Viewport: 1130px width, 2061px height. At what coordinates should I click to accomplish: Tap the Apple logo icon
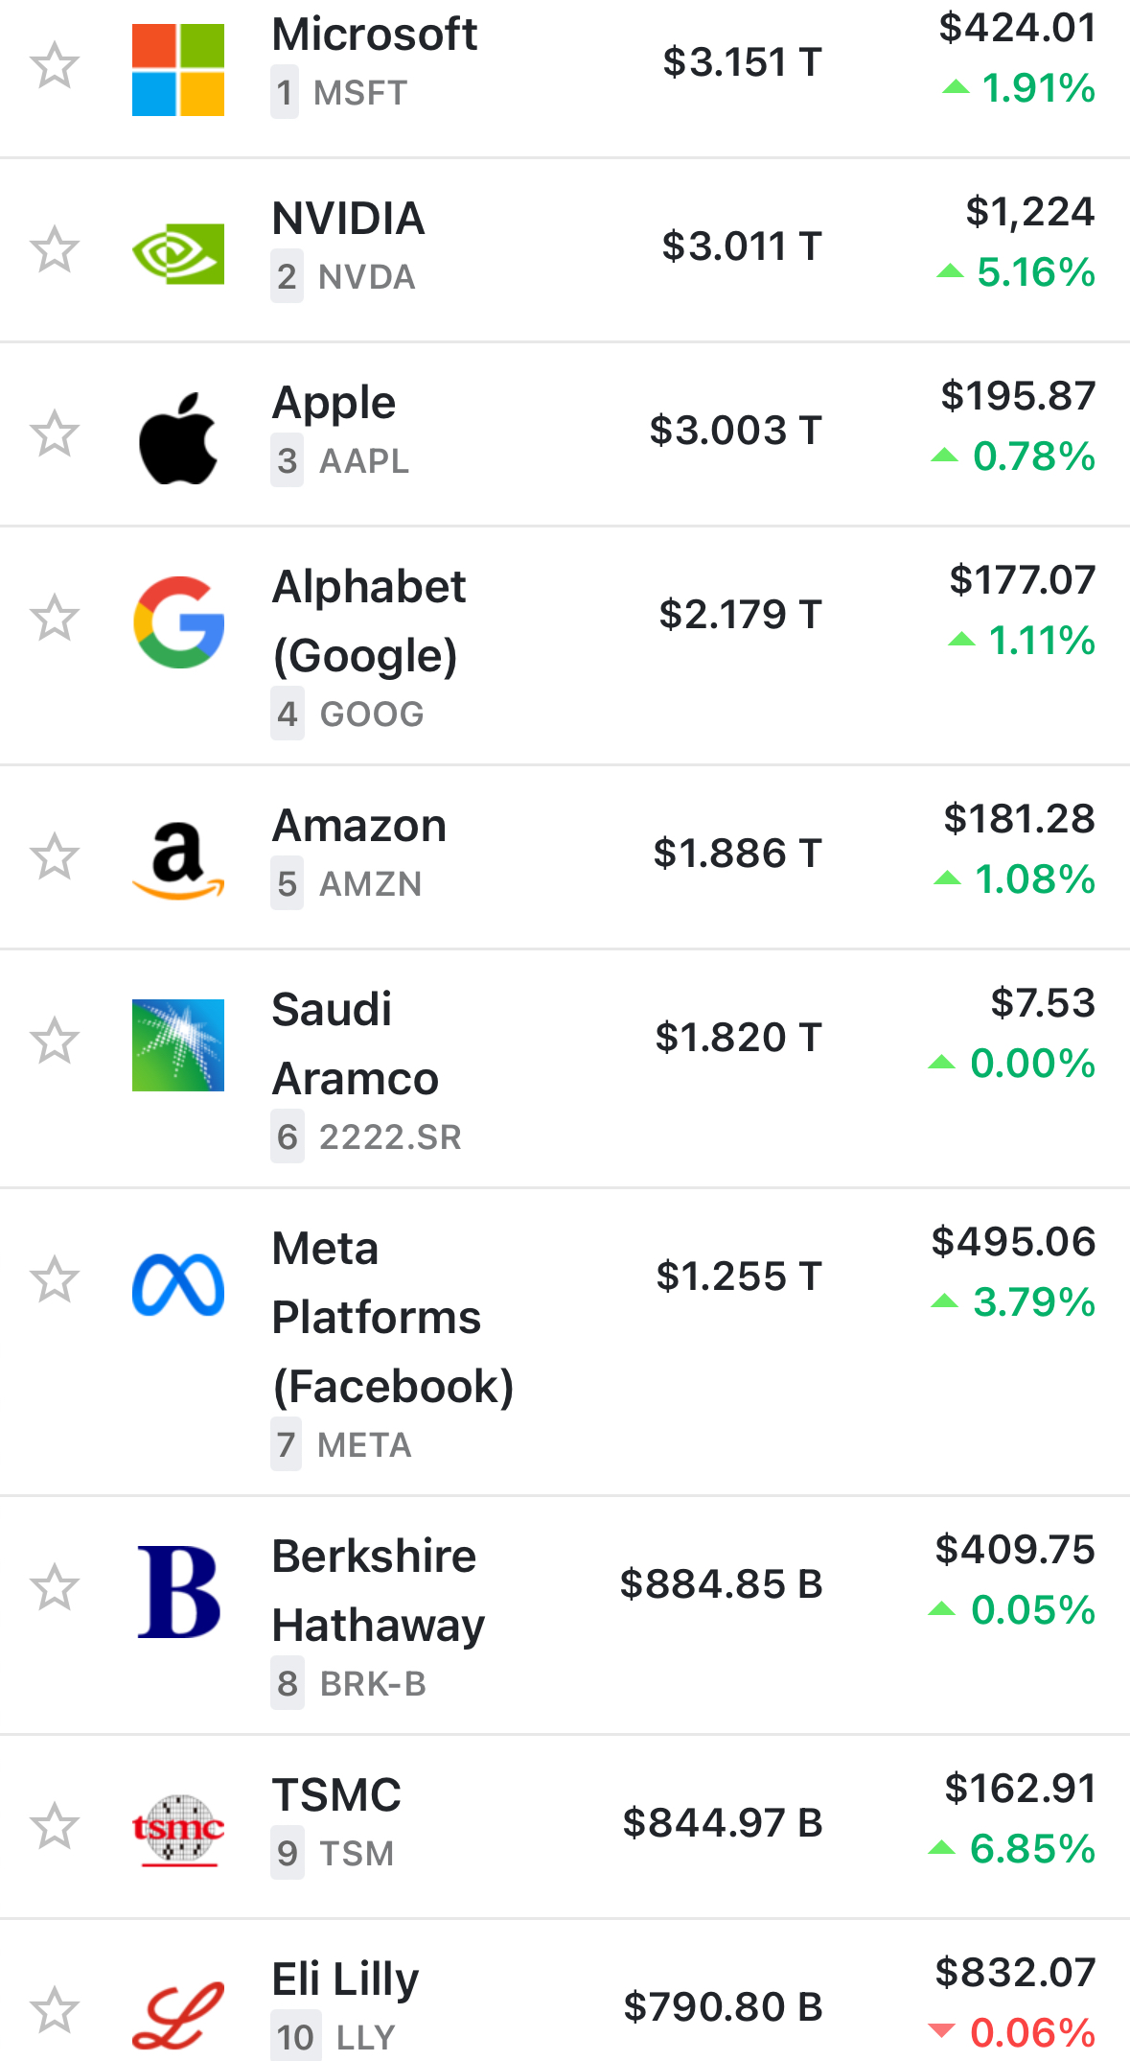click(x=178, y=438)
